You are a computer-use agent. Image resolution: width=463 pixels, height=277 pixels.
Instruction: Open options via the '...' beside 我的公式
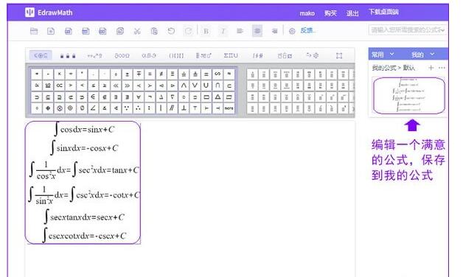(442, 68)
